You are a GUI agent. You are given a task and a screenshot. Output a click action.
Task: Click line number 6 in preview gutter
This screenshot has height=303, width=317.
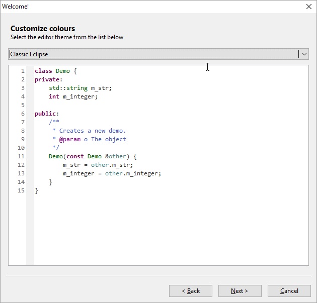23,114
